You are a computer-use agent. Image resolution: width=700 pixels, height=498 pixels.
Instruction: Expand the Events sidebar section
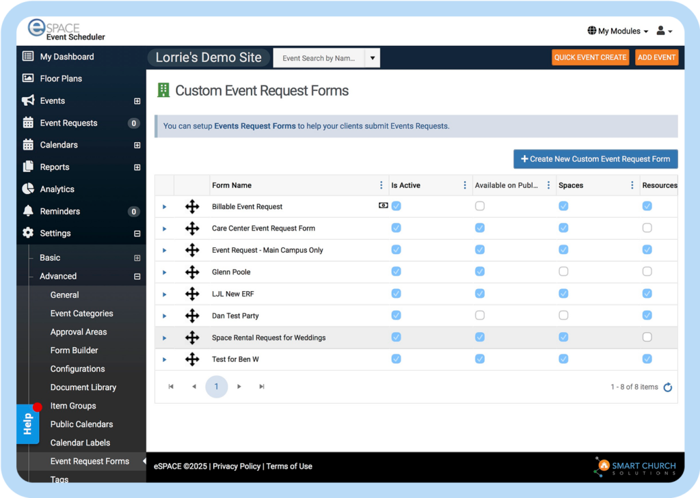pyautogui.click(x=137, y=101)
